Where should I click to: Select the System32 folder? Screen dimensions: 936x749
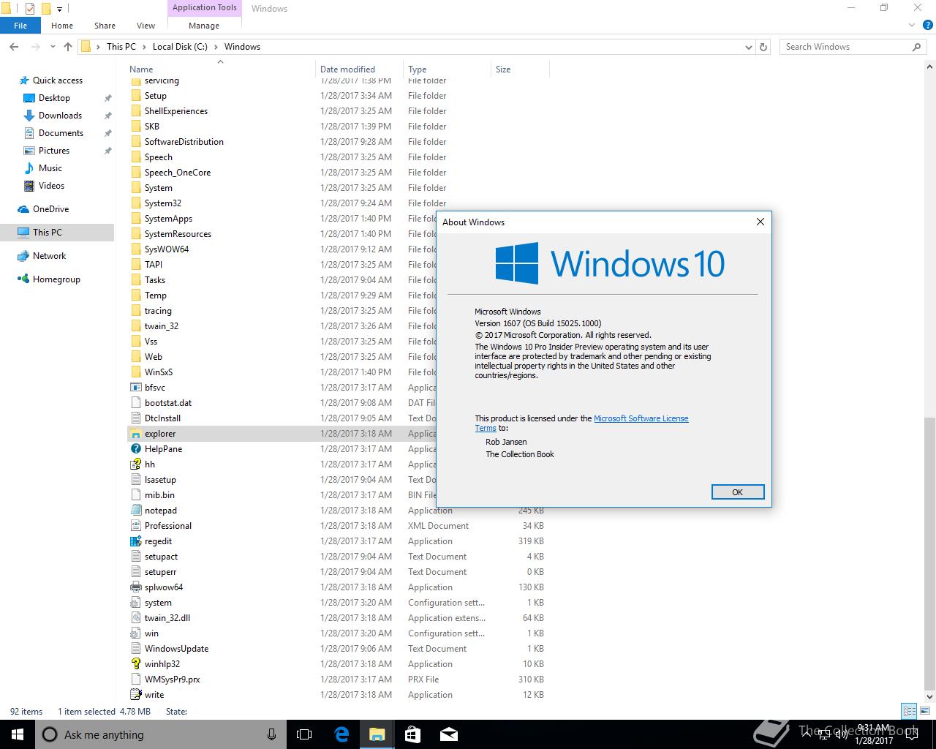pos(163,203)
